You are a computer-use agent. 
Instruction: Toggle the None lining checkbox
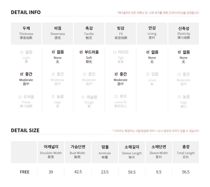[148, 52]
